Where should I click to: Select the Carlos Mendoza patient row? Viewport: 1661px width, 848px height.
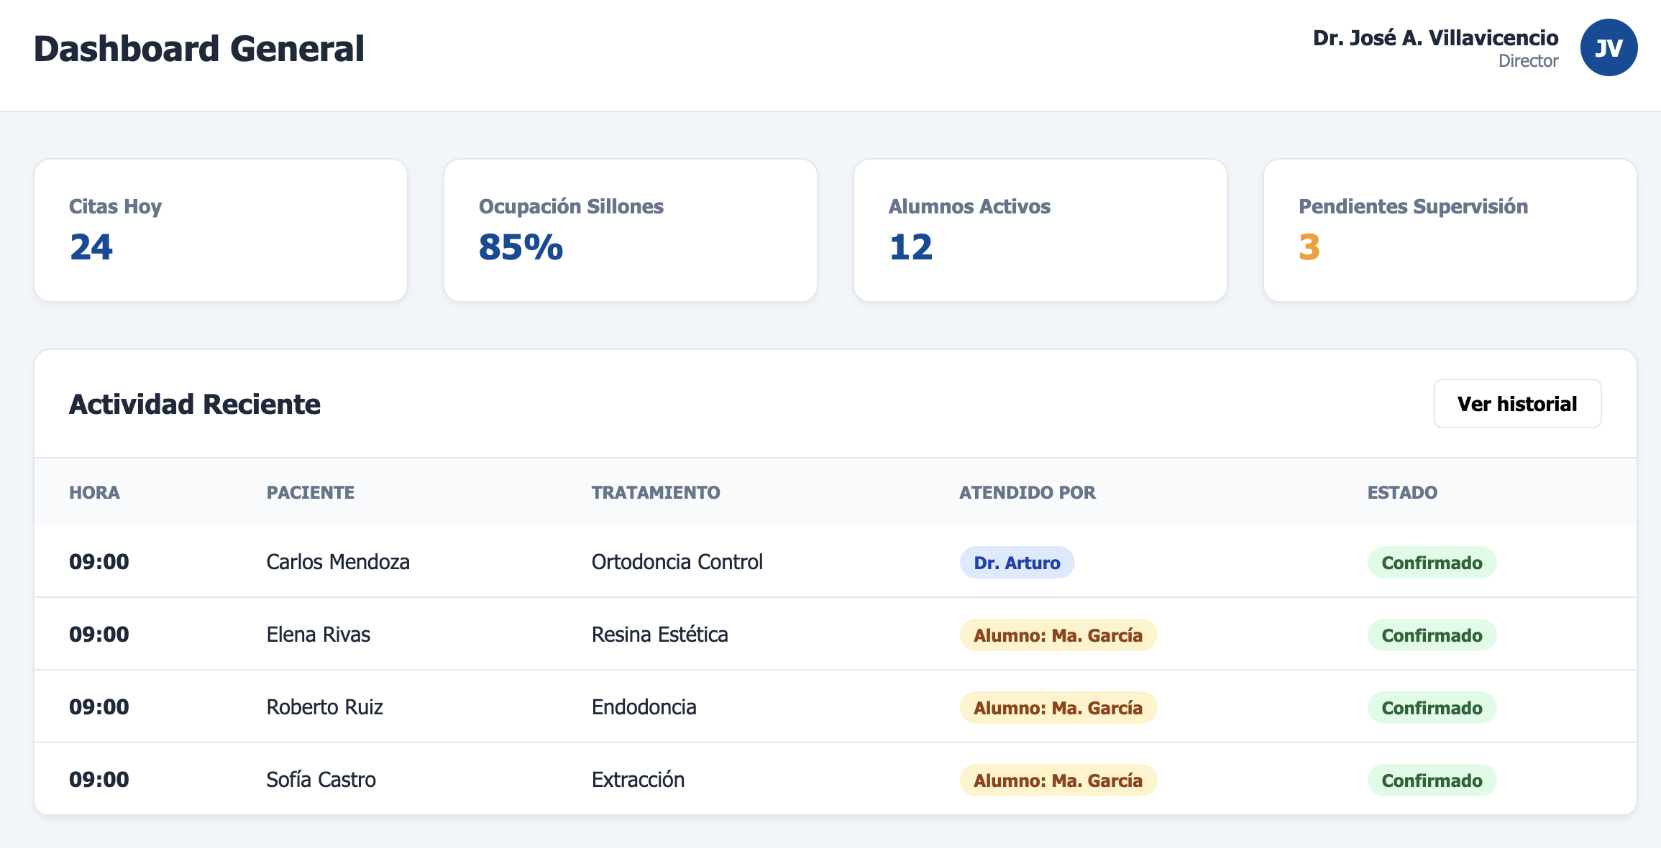[836, 562]
